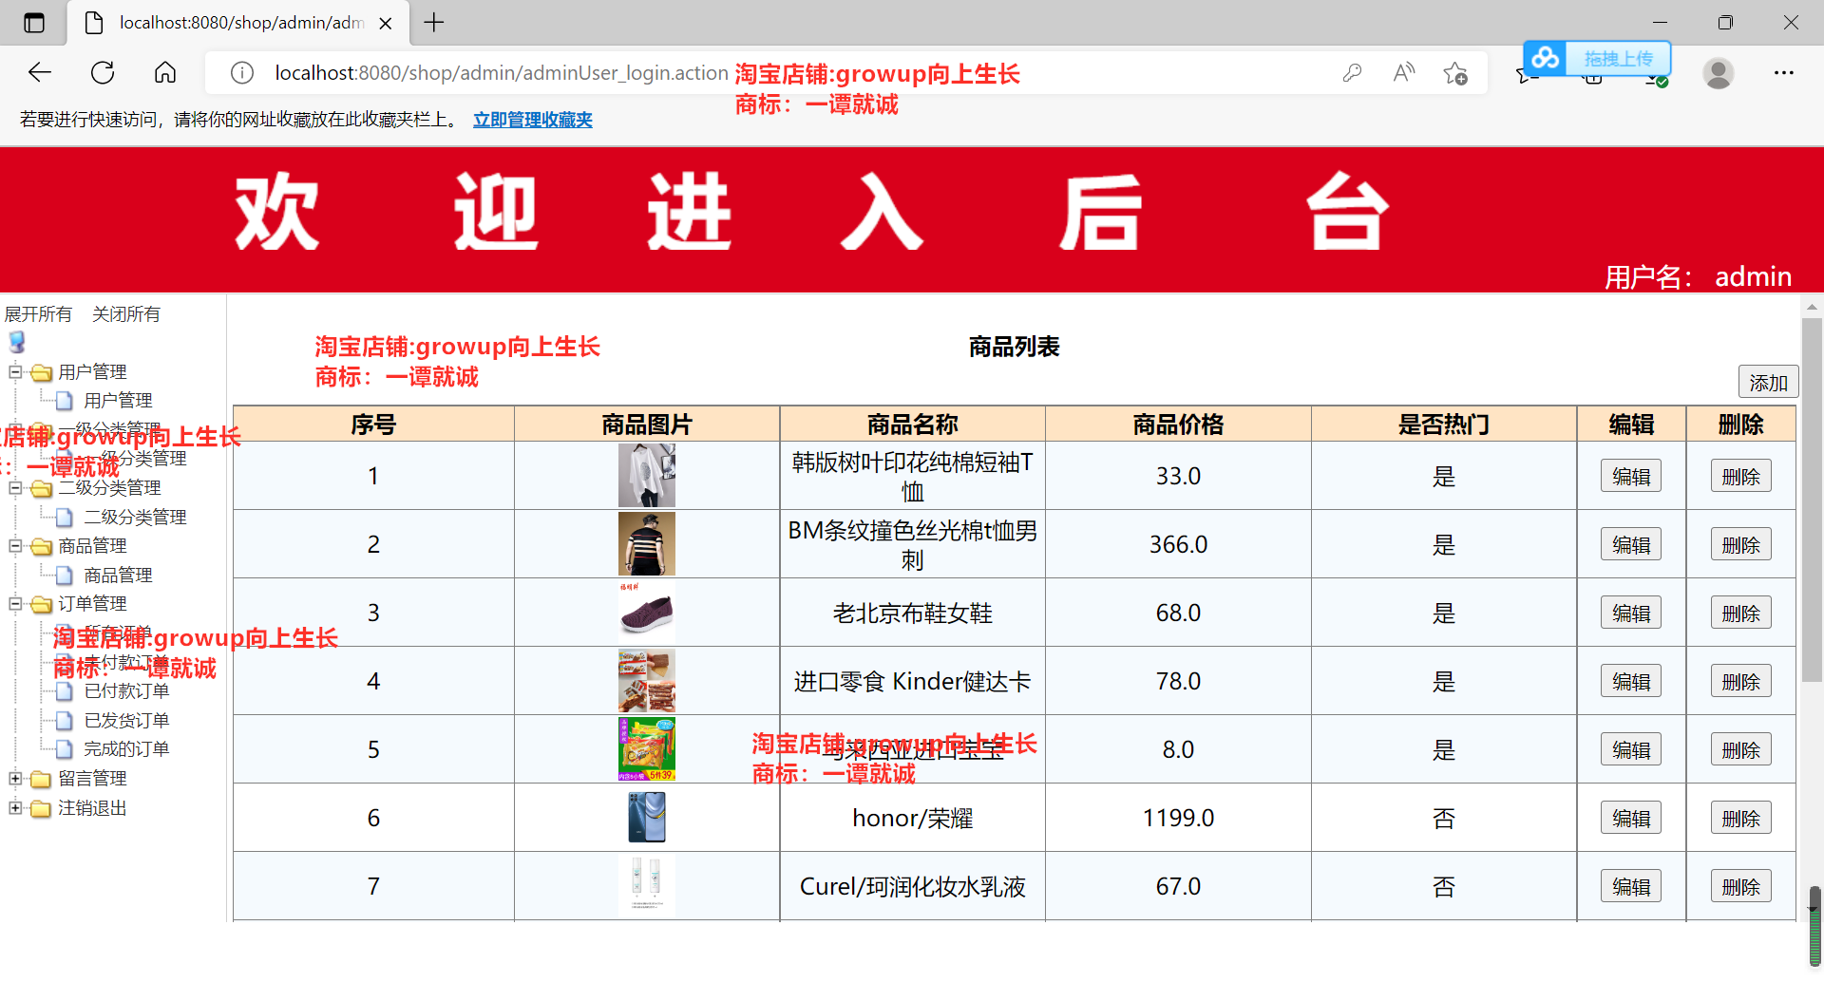Click the honor phone product thumbnail
This screenshot has width=1824, height=982.
645,817
